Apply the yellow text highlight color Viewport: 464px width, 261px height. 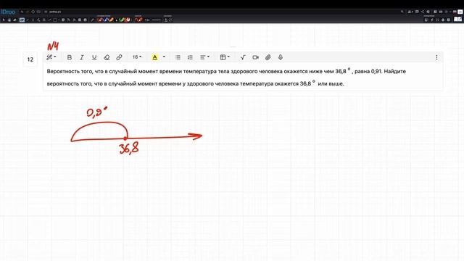coord(154,57)
